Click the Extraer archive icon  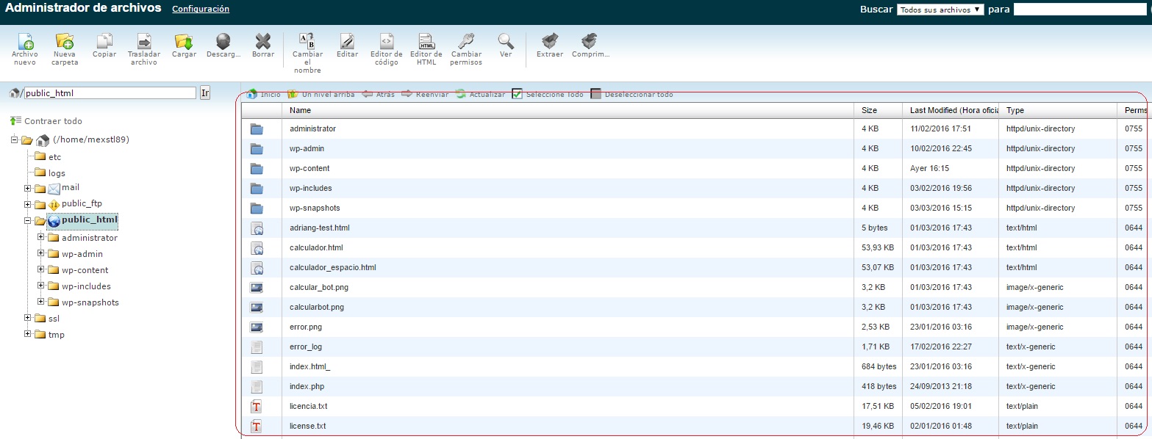tap(550, 41)
